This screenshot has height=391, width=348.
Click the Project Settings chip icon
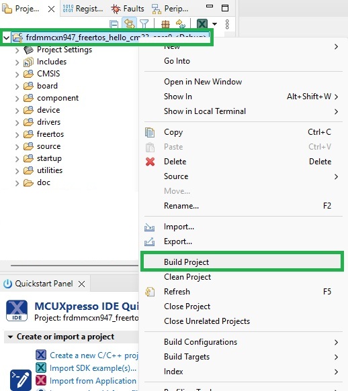point(28,50)
